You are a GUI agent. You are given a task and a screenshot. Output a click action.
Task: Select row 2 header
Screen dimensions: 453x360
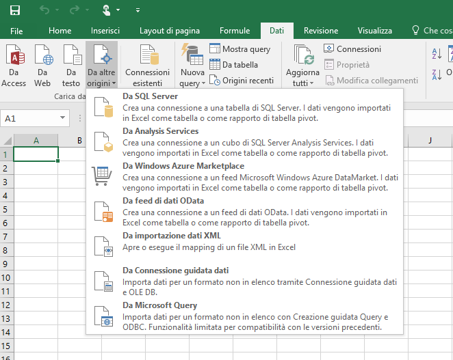click(x=6, y=168)
